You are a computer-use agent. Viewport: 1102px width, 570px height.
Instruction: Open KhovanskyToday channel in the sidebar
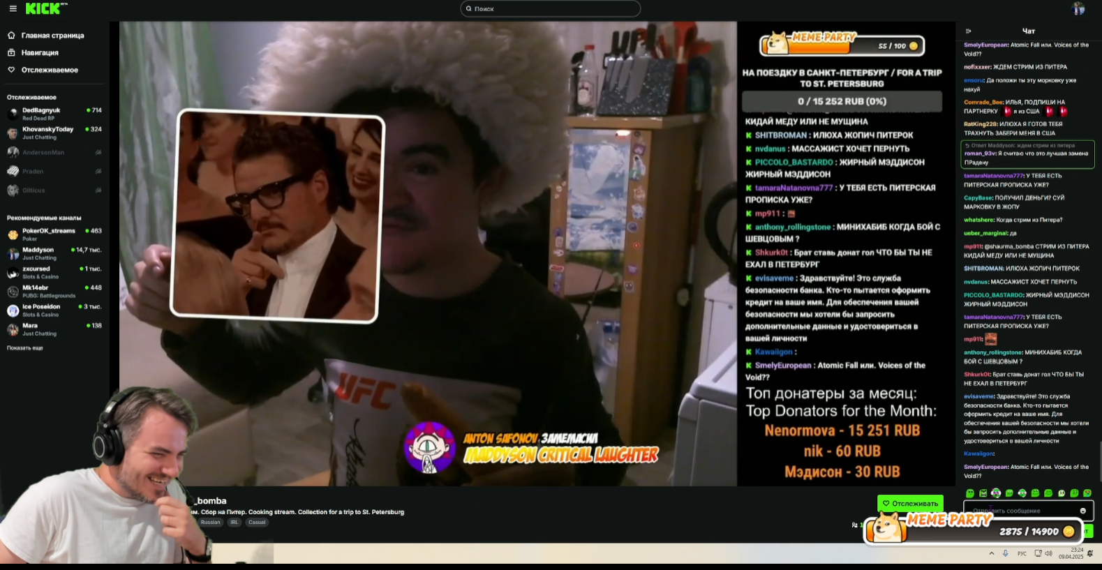(54, 133)
